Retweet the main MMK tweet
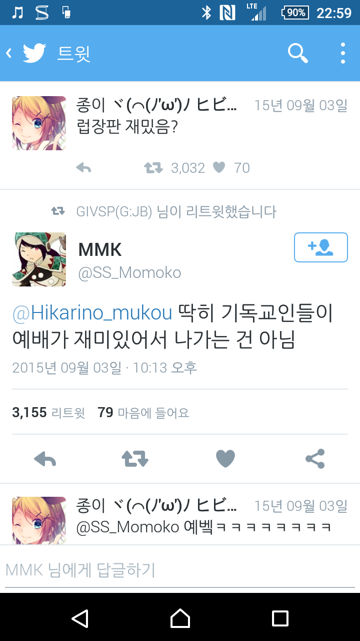The width and height of the screenshot is (360, 641). click(x=135, y=459)
